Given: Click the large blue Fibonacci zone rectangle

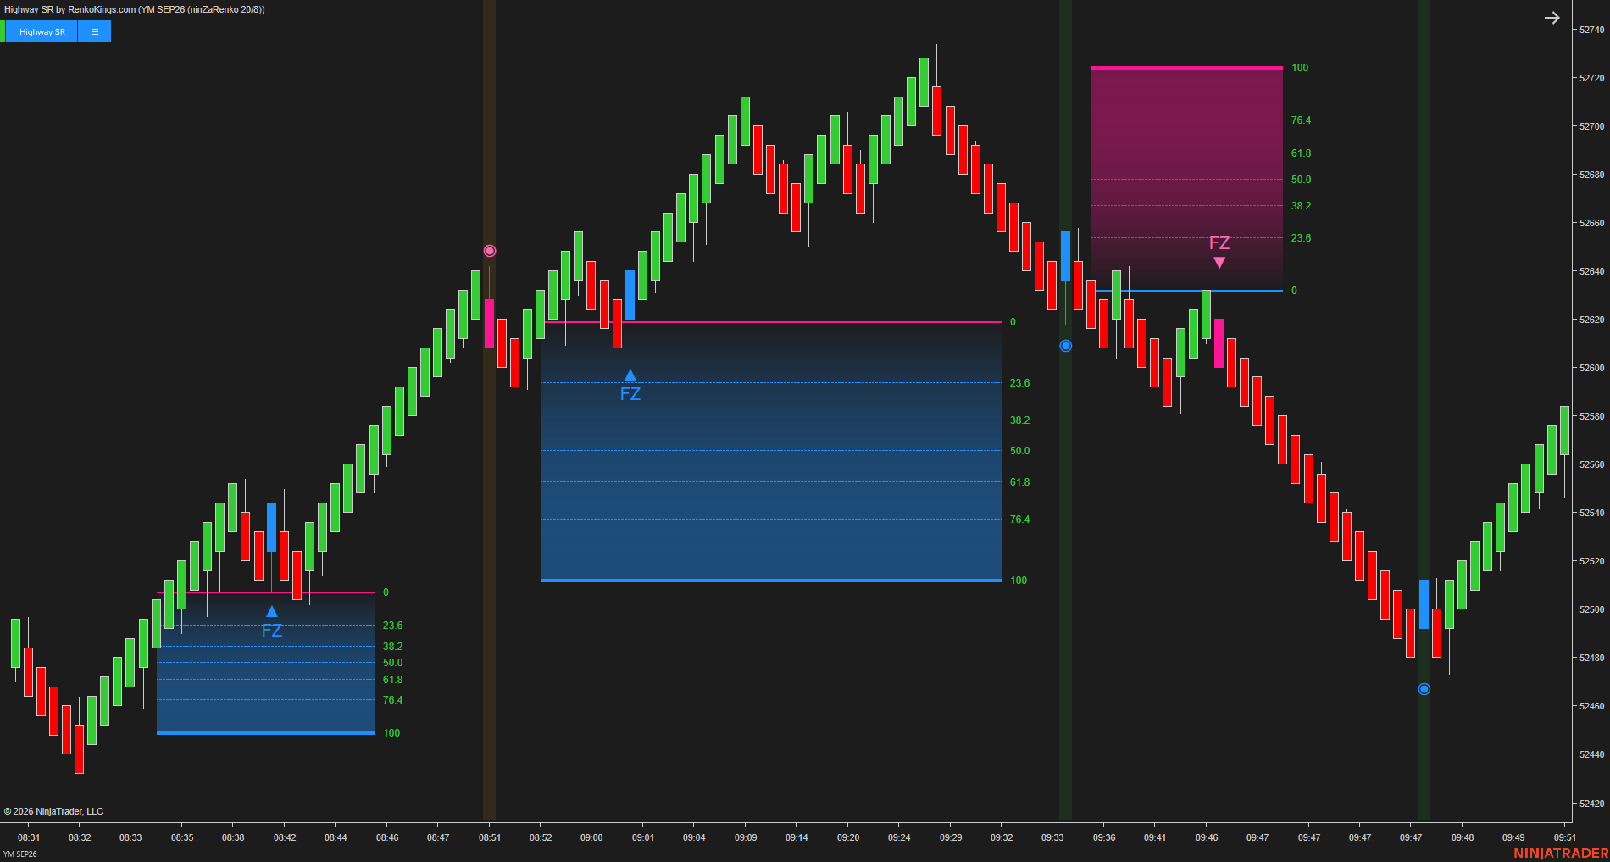Looking at the screenshot, I should coord(771,452).
